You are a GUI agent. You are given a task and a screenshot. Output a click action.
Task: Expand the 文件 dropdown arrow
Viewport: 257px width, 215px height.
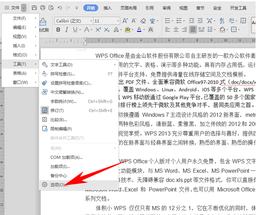[x=24, y=8]
